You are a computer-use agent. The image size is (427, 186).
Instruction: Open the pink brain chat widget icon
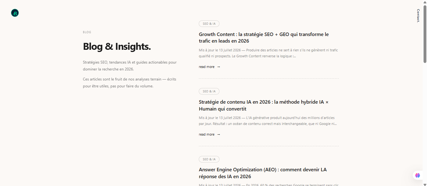coord(418,175)
